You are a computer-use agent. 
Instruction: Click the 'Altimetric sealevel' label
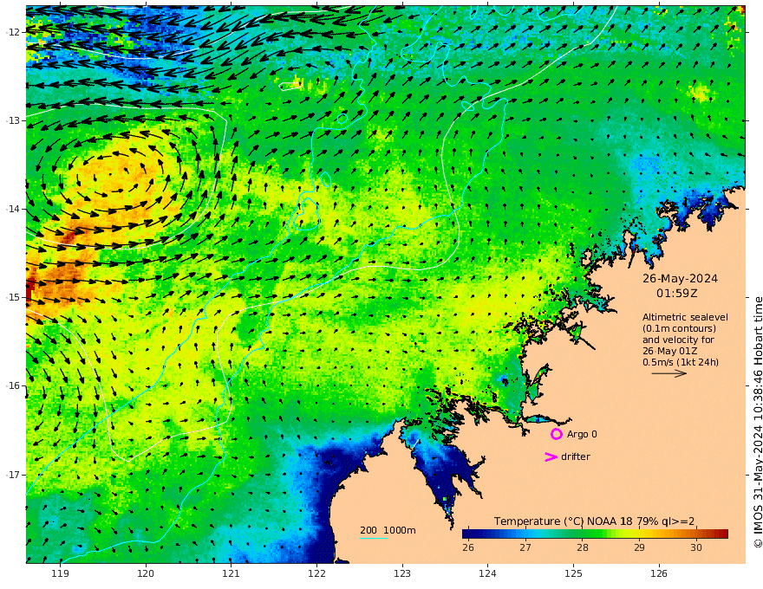point(685,317)
